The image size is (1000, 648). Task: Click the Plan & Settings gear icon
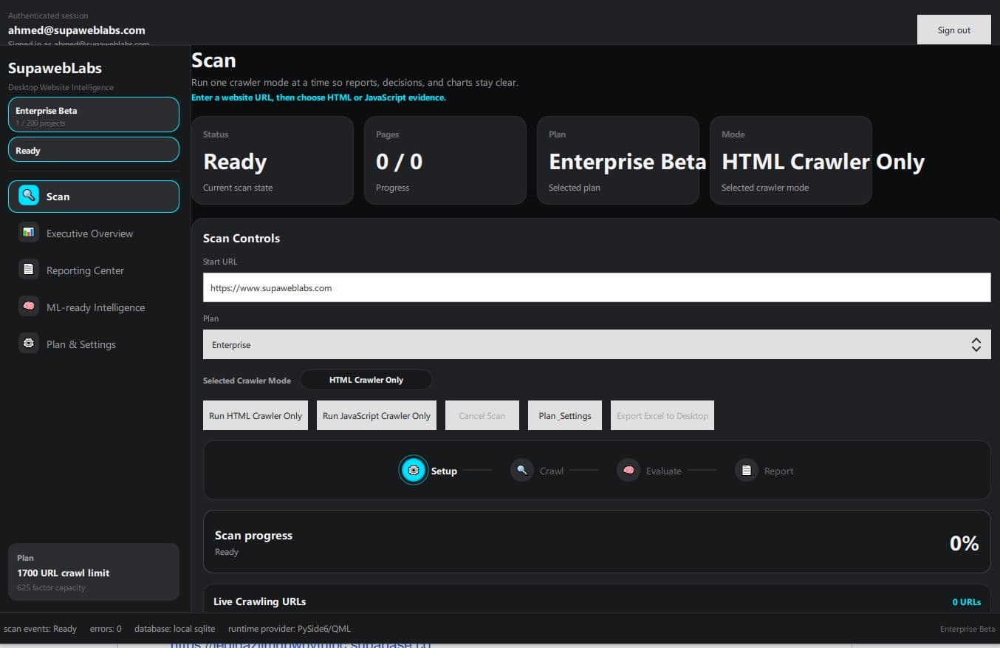coord(29,344)
